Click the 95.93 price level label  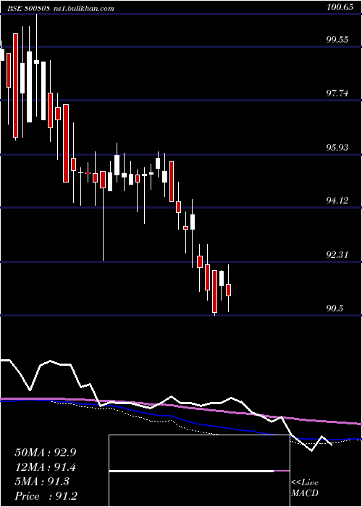pyautogui.click(x=337, y=148)
